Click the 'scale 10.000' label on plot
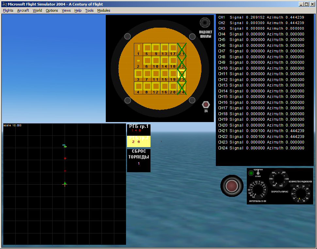Viewport: 317px width, 249px height. point(12,125)
